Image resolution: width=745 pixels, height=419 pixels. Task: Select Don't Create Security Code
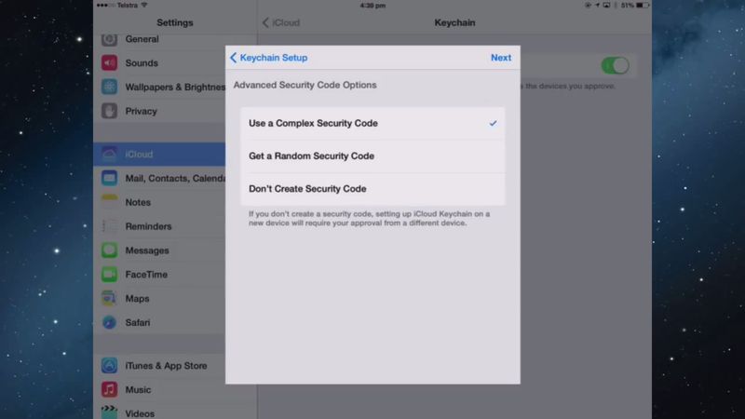[372, 189]
